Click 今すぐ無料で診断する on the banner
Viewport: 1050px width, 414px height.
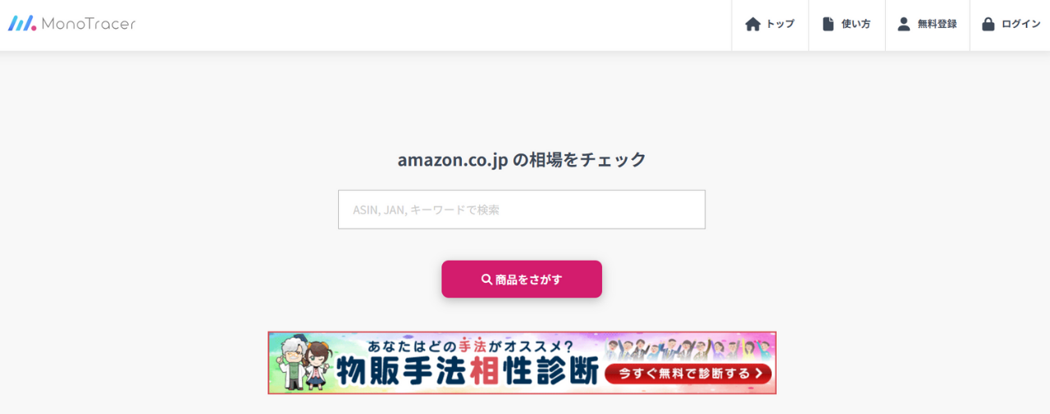click(x=689, y=374)
